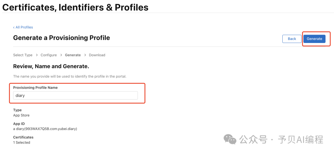This screenshot has height=153, width=334.
Task: Click the WeChat logo in the watermark
Action: [x=230, y=139]
